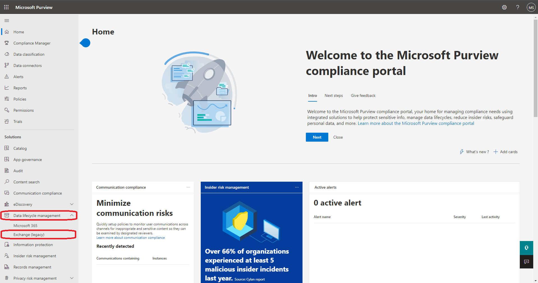The width and height of the screenshot is (538, 283).
Task: Click the blue Next button
Action: 317,137
